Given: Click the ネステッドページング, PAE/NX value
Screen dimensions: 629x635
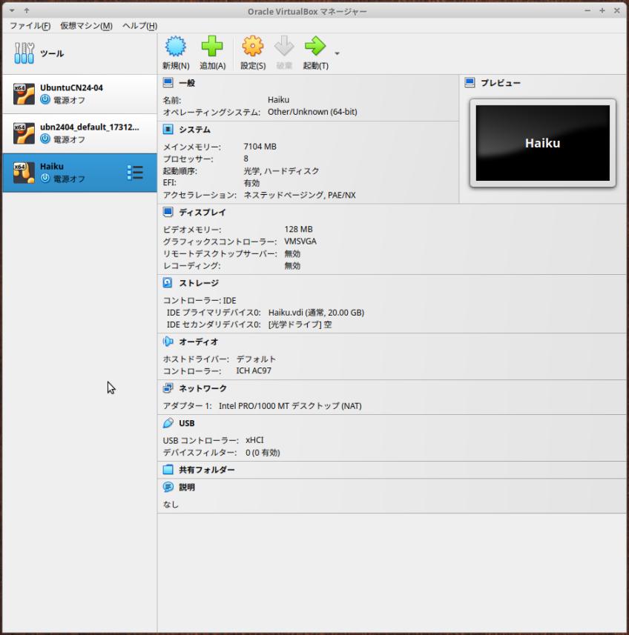Looking at the screenshot, I should (x=300, y=195).
